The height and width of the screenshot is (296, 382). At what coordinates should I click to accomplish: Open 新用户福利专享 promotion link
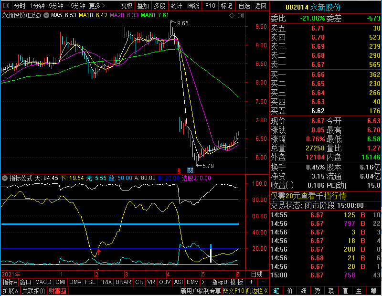coord(201,291)
